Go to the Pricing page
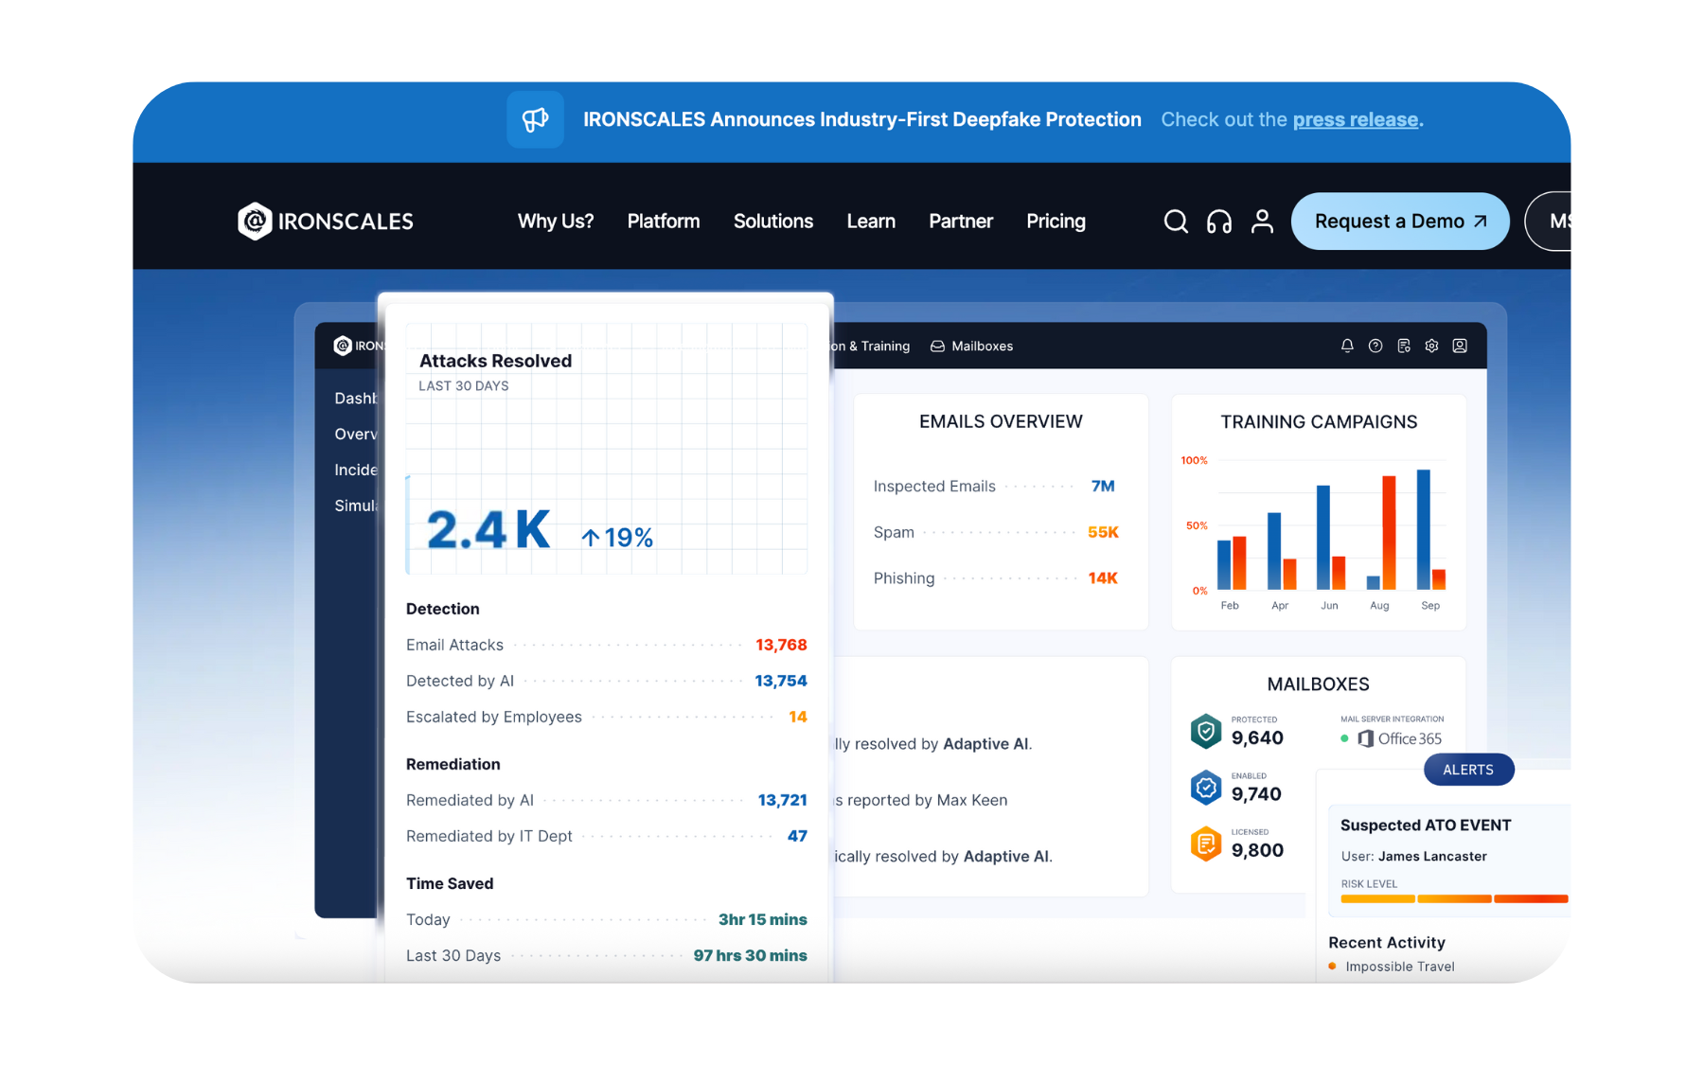Image resolution: width=1704 pixels, height=1065 pixels. [x=1056, y=221]
